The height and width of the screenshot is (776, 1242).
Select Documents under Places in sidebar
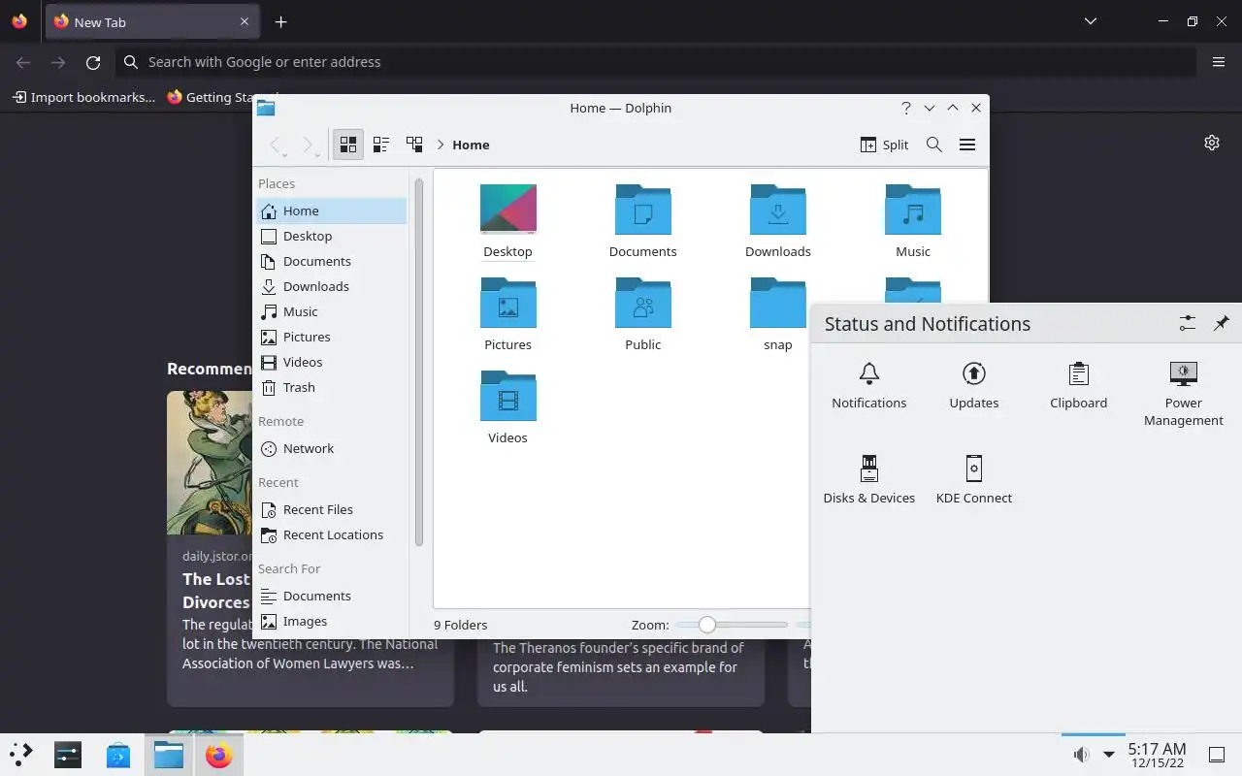(331, 261)
